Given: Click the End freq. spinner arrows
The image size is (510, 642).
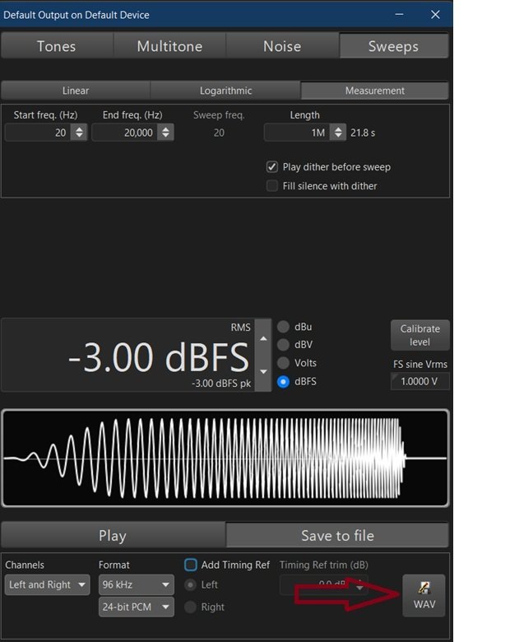Looking at the screenshot, I should [165, 132].
